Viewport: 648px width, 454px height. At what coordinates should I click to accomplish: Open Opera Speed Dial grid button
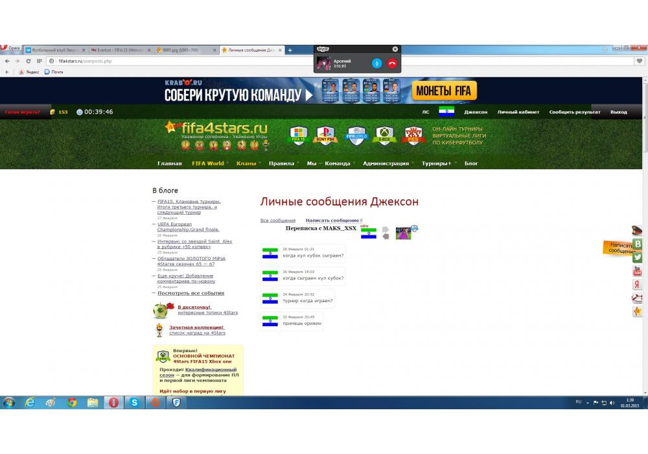(x=40, y=61)
